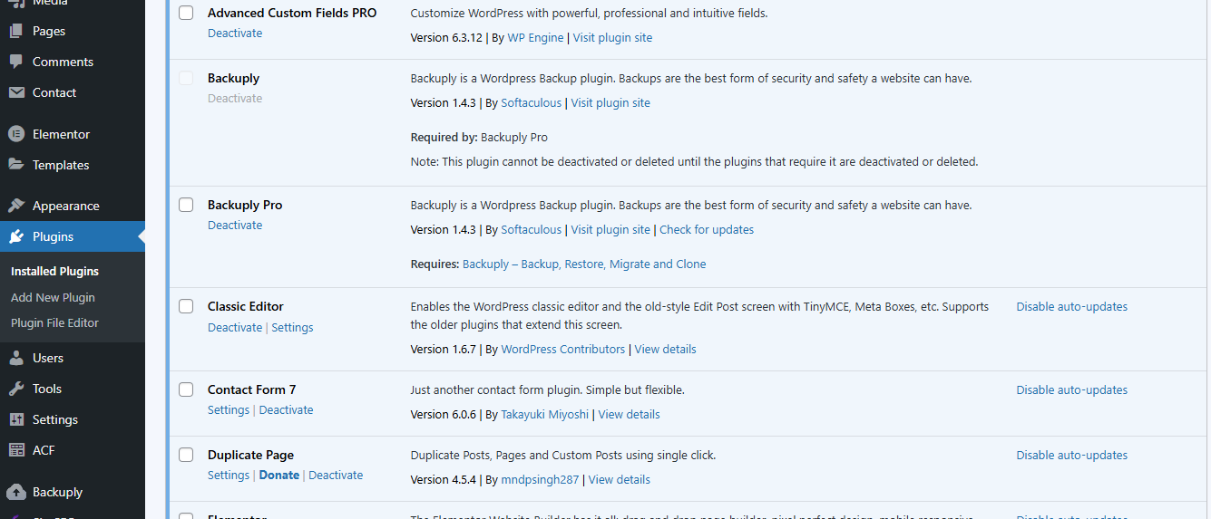This screenshot has height=519, width=1211.
Task: Click Check for updates for Backuply Pro
Action: pyautogui.click(x=706, y=230)
